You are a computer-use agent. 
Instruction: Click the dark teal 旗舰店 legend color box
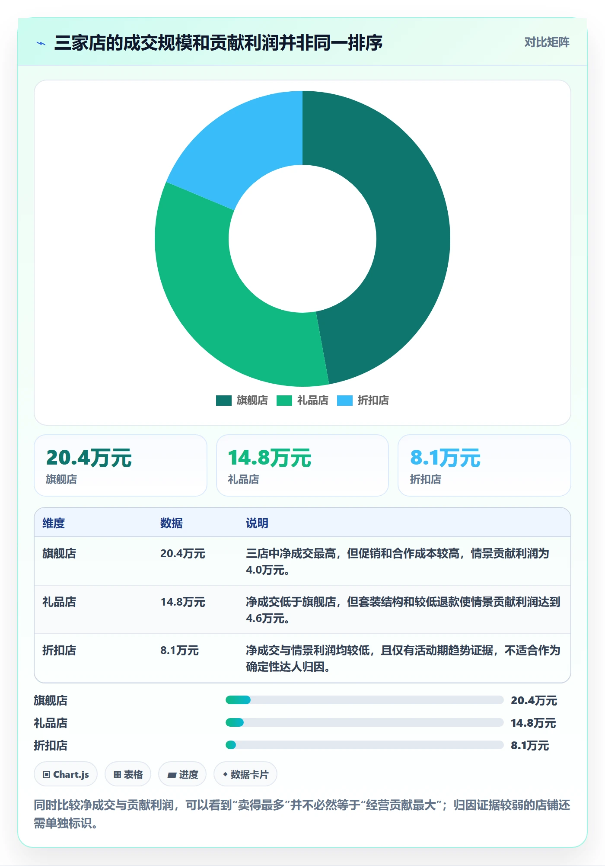point(224,400)
